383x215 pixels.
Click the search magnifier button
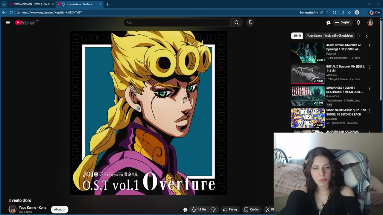coord(237,22)
